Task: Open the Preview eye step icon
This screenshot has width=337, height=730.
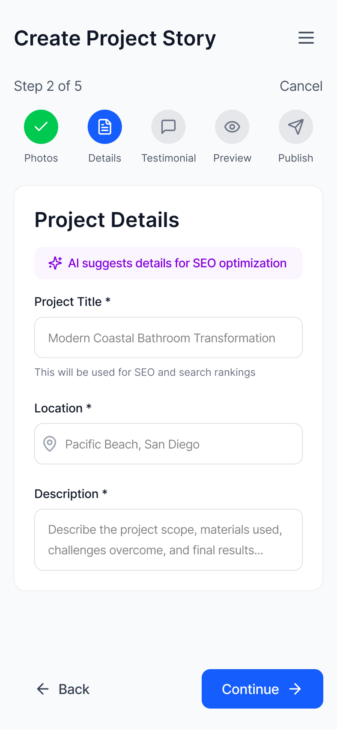Action: 232,127
